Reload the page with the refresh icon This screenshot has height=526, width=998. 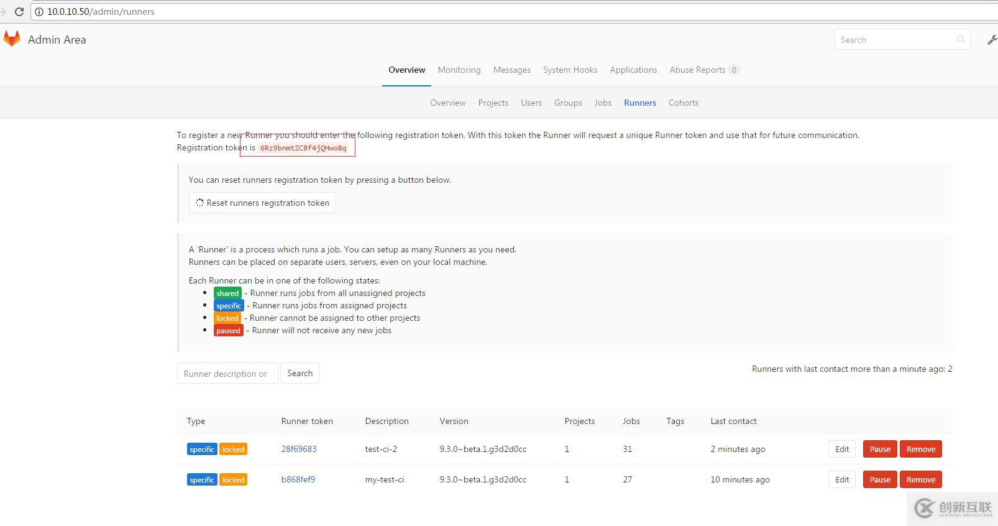19,11
